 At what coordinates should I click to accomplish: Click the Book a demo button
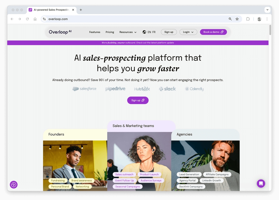213,32
